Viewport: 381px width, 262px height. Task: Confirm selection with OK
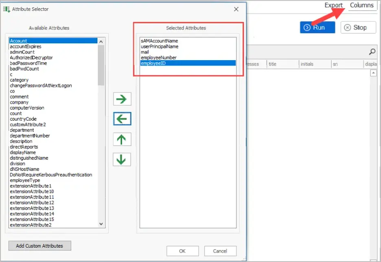(182, 251)
